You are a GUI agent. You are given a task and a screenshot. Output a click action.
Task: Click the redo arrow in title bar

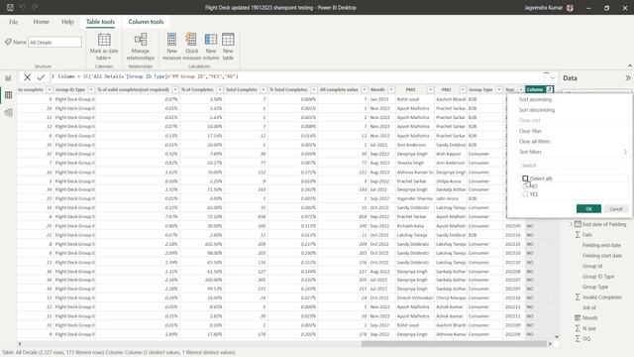point(35,7)
